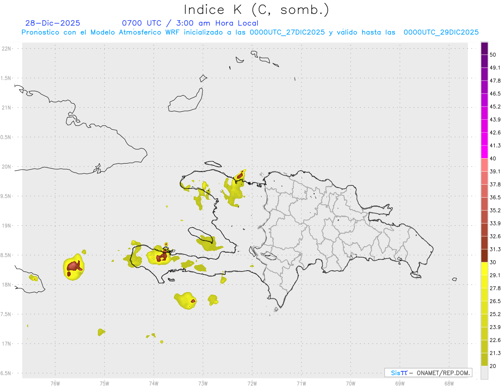This screenshot has height=389, width=504.
Task: Click the colorbar value "37.8"
Action: pos(495,184)
